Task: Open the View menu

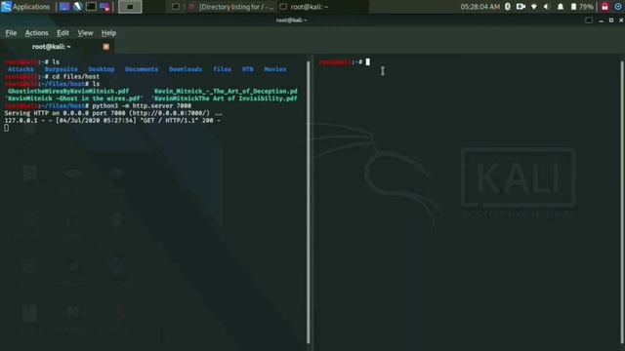Action: [85, 33]
